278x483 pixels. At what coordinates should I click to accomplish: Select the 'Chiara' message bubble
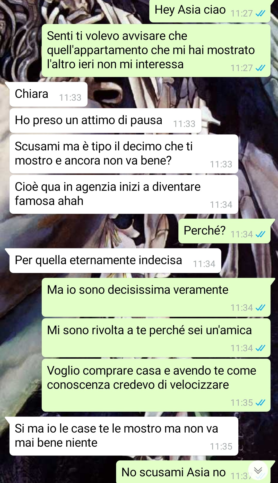point(48,94)
